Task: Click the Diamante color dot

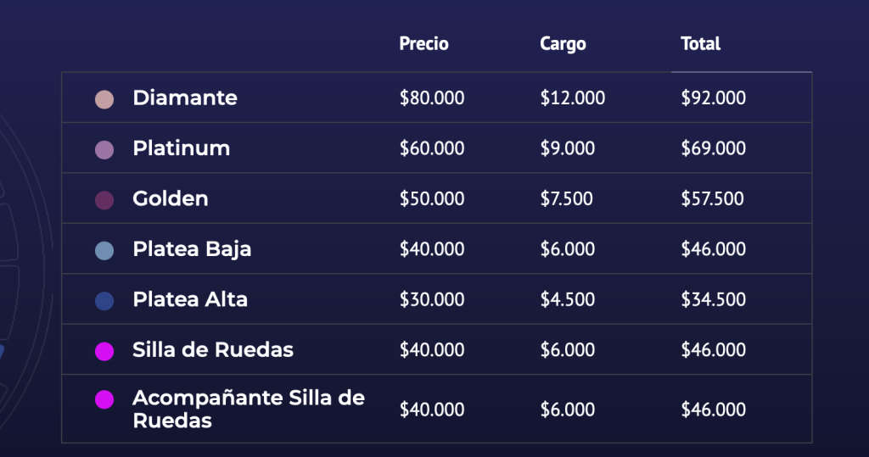Action: [104, 99]
